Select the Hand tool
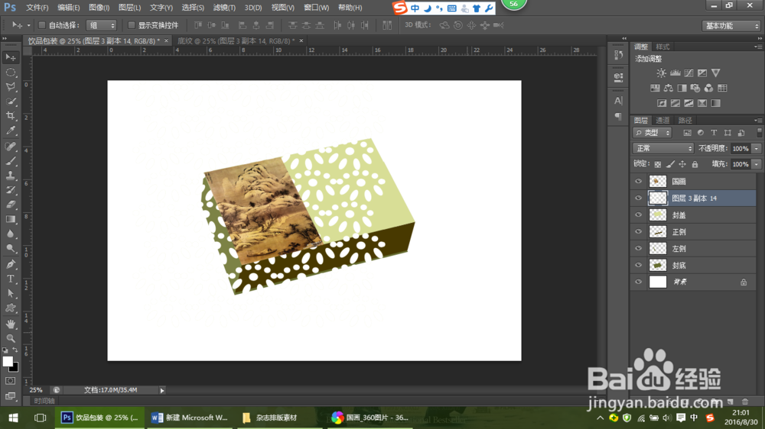765x429 pixels. click(10, 324)
